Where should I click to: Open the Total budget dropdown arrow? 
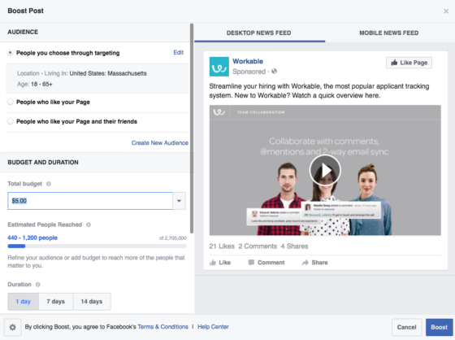pos(179,201)
